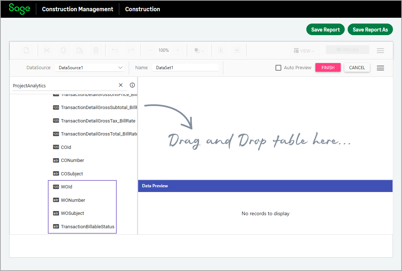The width and height of the screenshot is (402, 271).
Task: Click the new report page icon
Action: pos(26,50)
